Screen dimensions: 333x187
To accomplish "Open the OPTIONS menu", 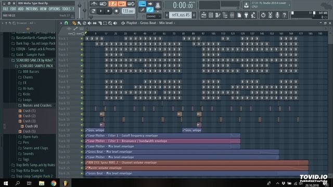I will point(54,9).
